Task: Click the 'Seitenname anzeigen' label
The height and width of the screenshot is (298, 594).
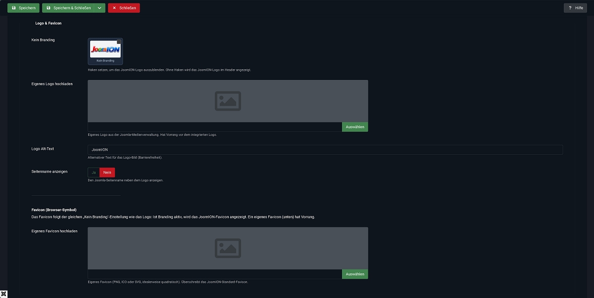Action: [x=49, y=171]
